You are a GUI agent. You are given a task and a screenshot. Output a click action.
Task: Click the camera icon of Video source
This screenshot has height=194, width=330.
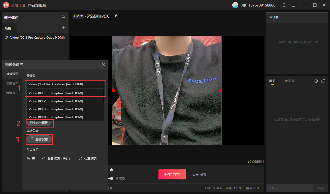tap(7, 38)
